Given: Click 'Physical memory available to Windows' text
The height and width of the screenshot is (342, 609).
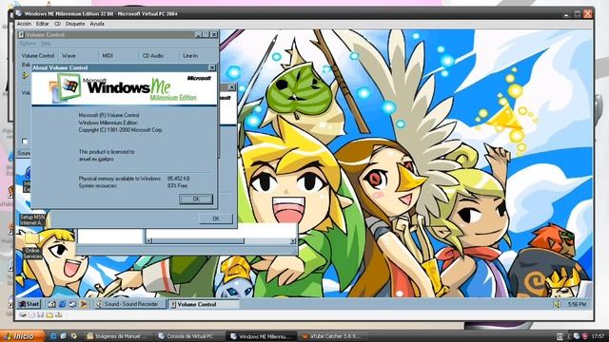Looking at the screenshot, I should pyautogui.click(x=120, y=179).
